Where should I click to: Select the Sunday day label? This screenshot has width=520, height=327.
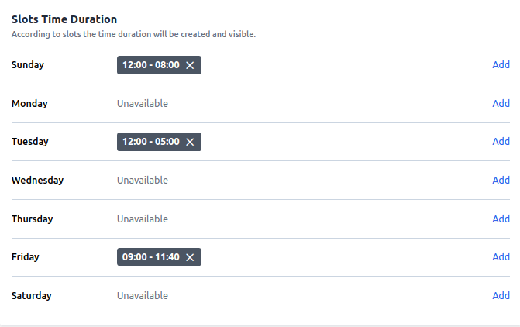pyautogui.click(x=28, y=65)
